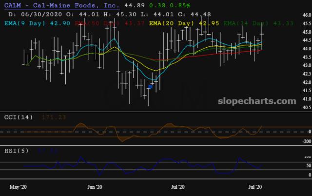
Task: Click the 50 level on RSI axis
Action: [308, 166]
